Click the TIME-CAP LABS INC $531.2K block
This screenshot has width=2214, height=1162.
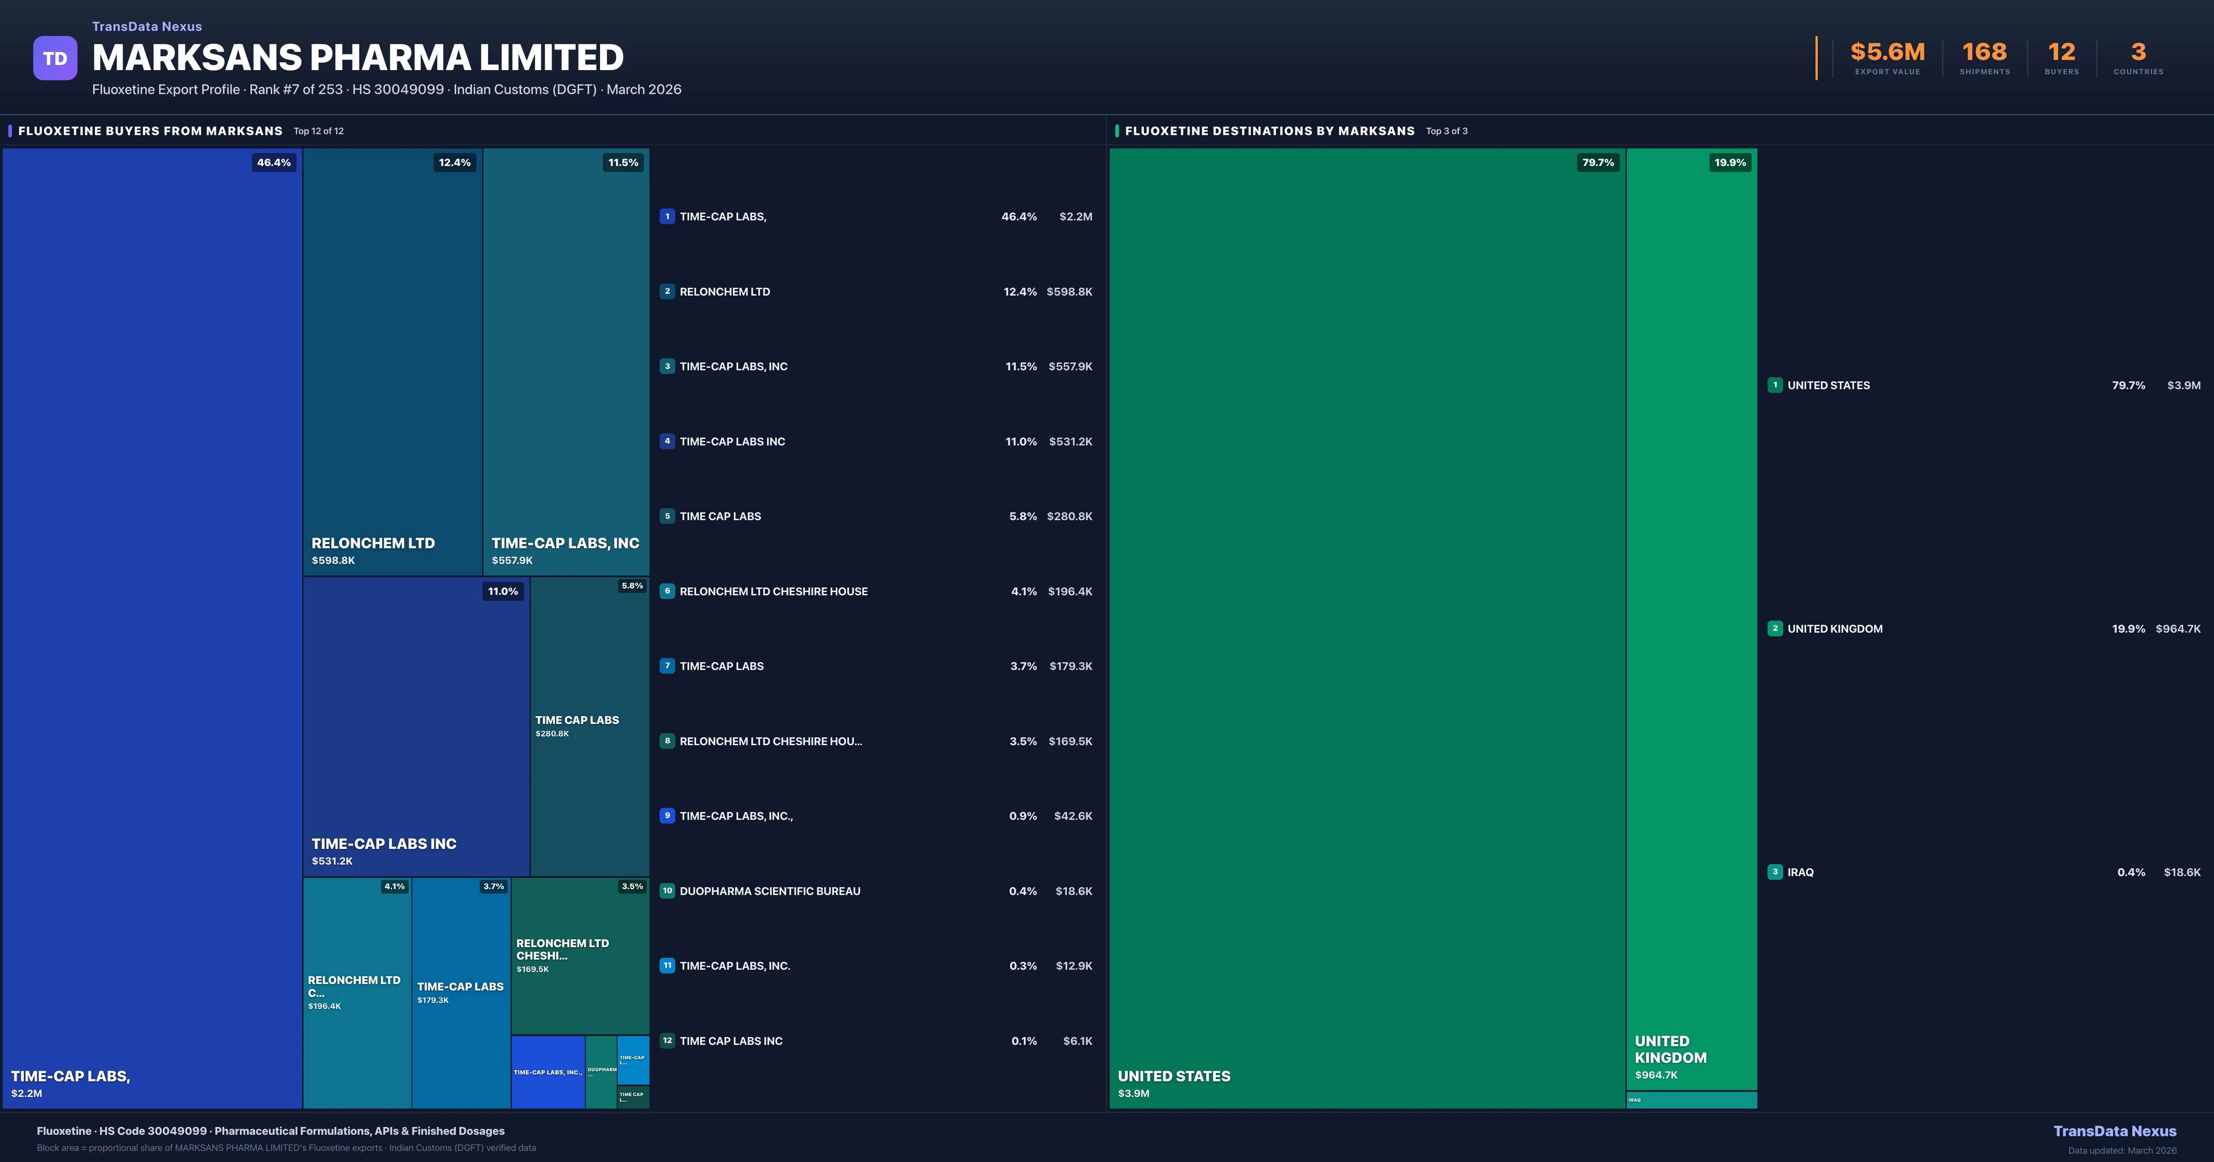point(416,726)
